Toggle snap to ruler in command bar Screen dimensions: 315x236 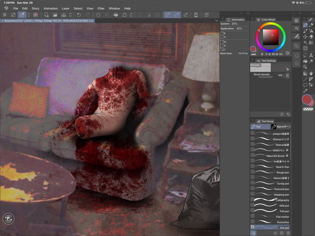pyautogui.click(x=168, y=15)
